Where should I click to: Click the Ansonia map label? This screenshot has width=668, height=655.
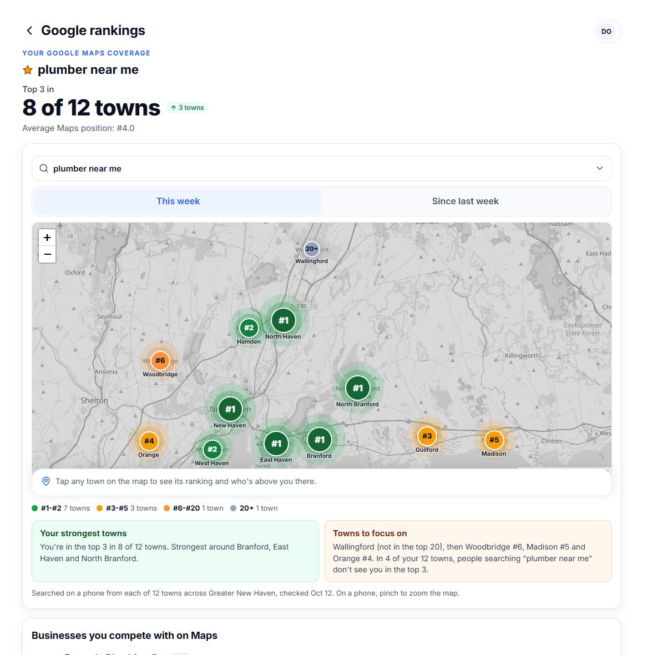pyautogui.click(x=106, y=371)
